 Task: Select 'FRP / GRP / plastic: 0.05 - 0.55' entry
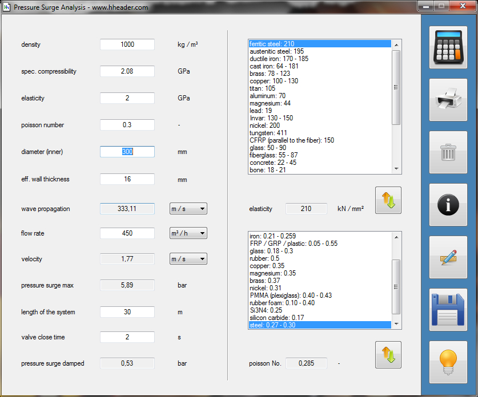(x=320, y=244)
